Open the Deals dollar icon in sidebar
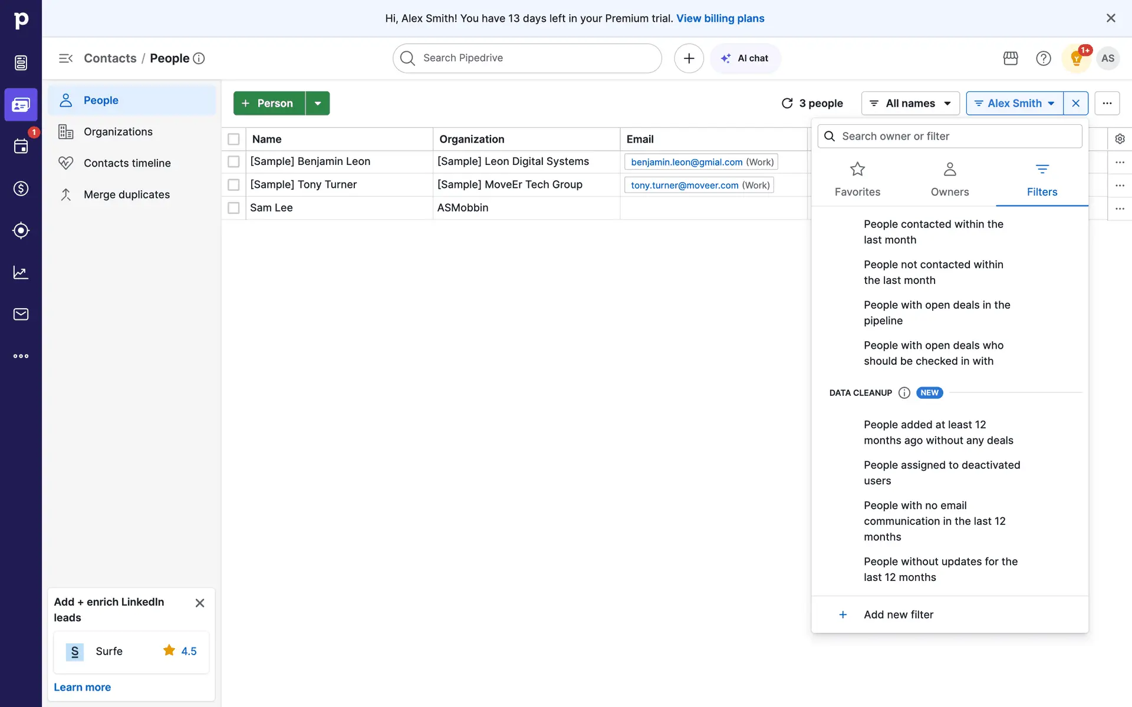The height and width of the screenshot is (707, 1132). (21, 189)
